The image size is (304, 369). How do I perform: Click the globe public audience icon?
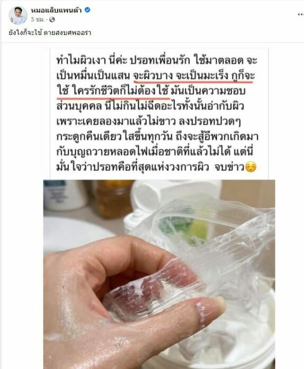(52, 20)
